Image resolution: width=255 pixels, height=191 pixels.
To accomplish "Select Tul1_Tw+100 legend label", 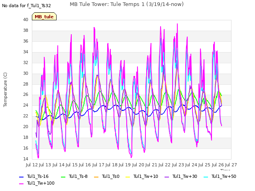I will click(41, 183).
